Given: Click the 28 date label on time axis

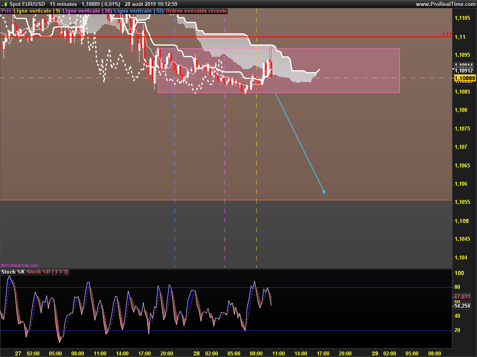Looking at the screenshot, I should point(196,353).
